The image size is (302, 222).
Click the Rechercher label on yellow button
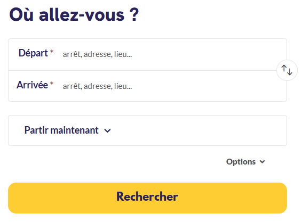147,196
